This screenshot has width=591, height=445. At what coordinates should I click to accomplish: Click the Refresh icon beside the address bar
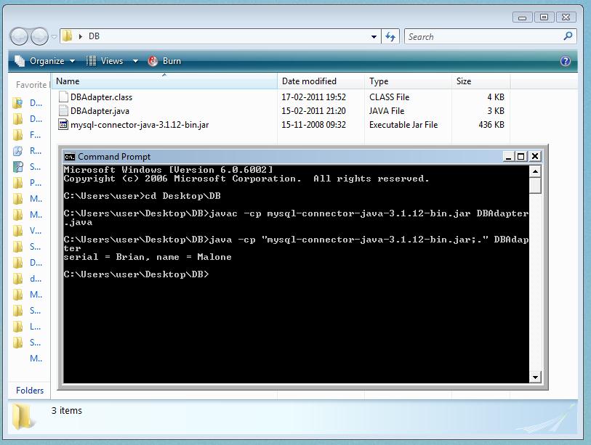(390, 36)
